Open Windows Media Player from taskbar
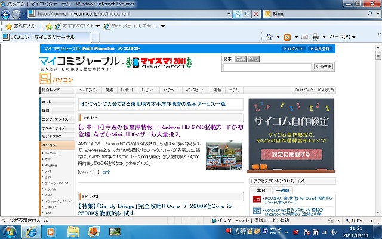This screenshot has width=382, height=239. click(x=51, y=232)
